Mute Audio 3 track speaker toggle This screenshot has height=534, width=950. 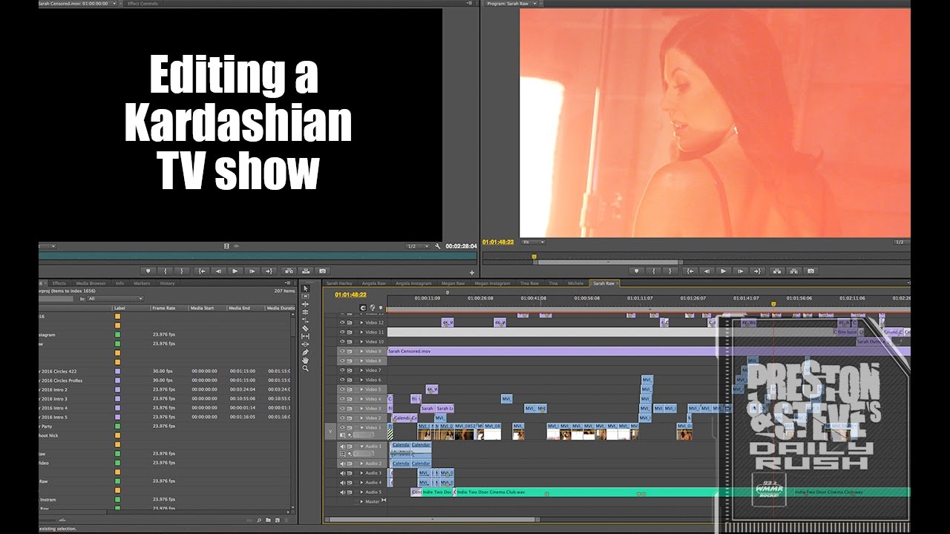pyautogui.click(x=343, y=473)
